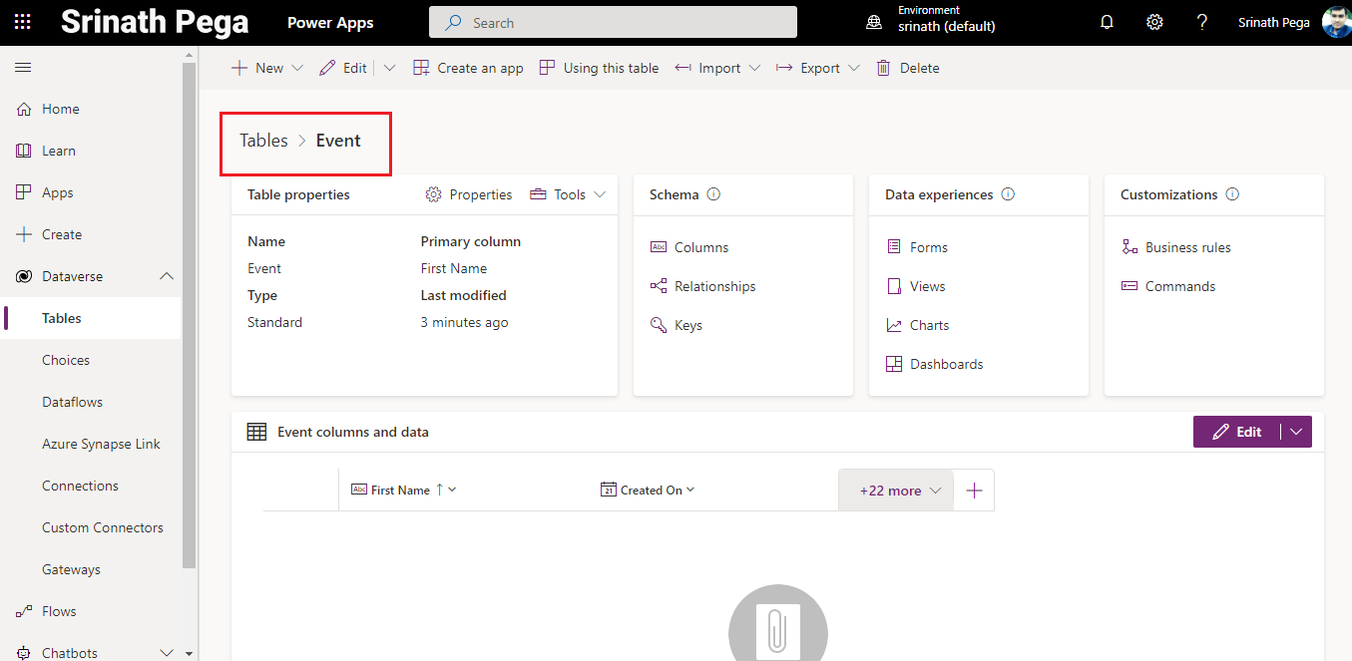Click the purple Edit button
1352x661 pixels.
pos(1237,432)
